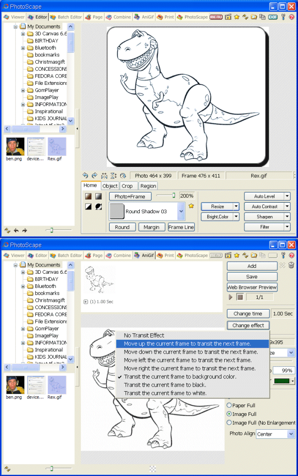Open background color dropdown arrow in AniGif
The image size is (298, 476).
click(x=292, y=381)
